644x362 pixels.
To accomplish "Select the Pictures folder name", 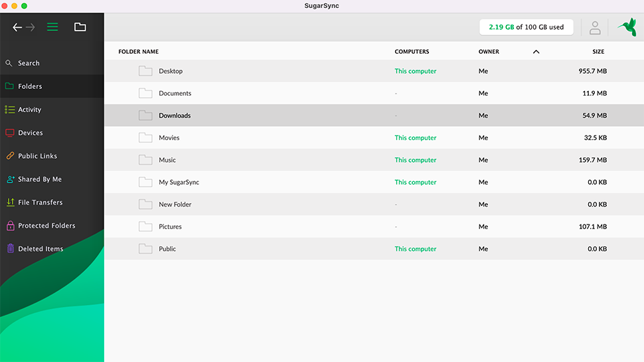I will 170,226.
